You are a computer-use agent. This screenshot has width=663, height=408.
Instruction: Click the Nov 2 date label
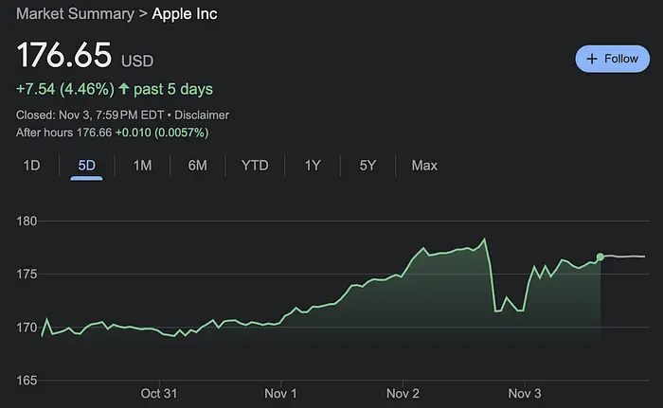point(403,394)
